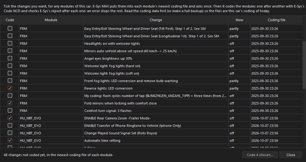Image resolution: width=306 pixels, height=162 pixels.
Task: Untick Reverse lights: LED conversion checkbox
Action: coord(10,88)
